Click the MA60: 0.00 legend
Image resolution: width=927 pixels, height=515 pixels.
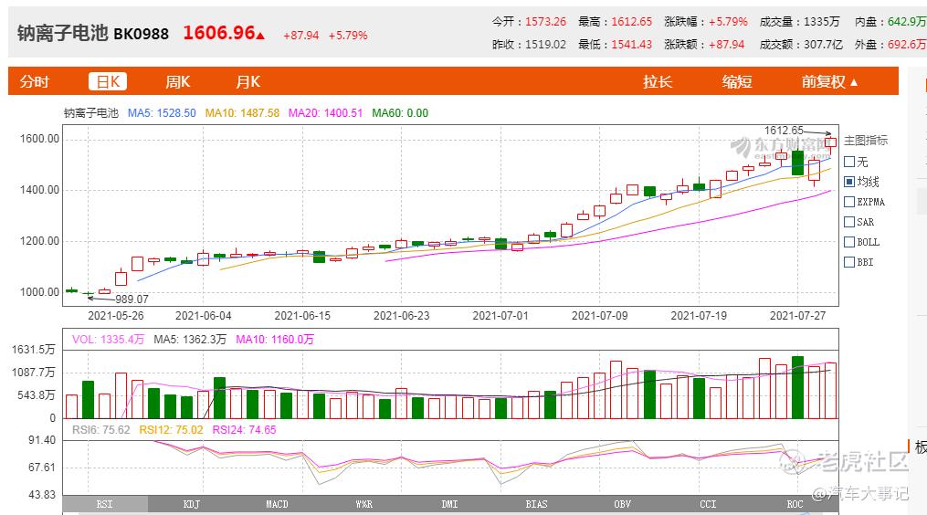point(400,113)
